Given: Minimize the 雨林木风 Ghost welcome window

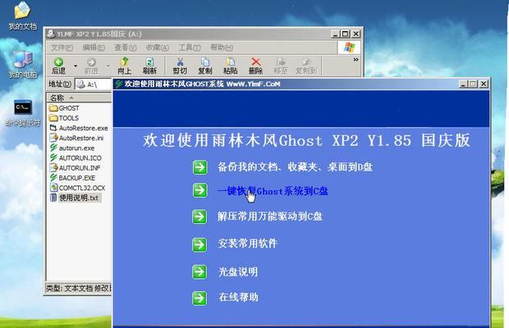Looking at the screenshot, I should click(463, 84).
